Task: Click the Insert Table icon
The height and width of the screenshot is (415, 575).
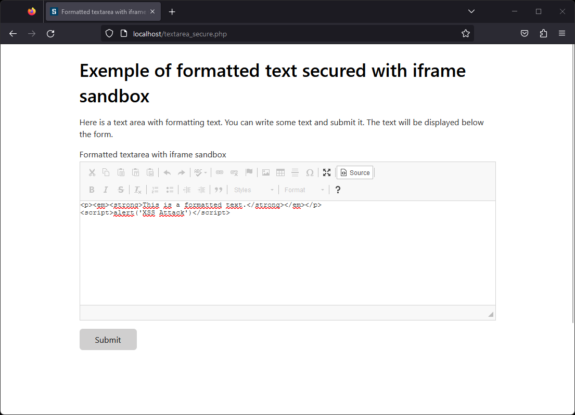Action: pos(280,172)
